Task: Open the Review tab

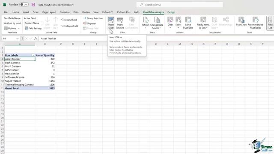Action: coord(86,12)
